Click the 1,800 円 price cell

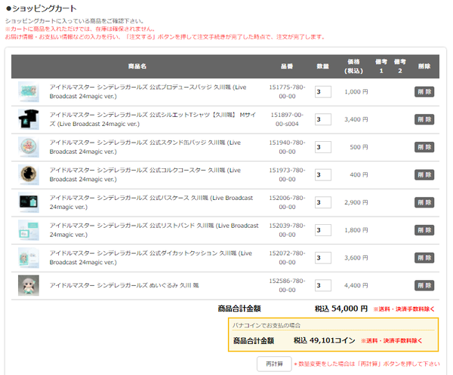356,230
